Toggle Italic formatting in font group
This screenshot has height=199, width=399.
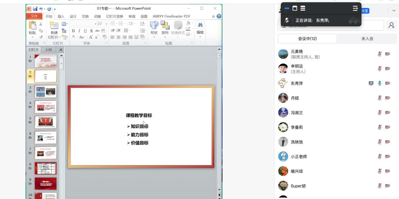coord(79,31)
